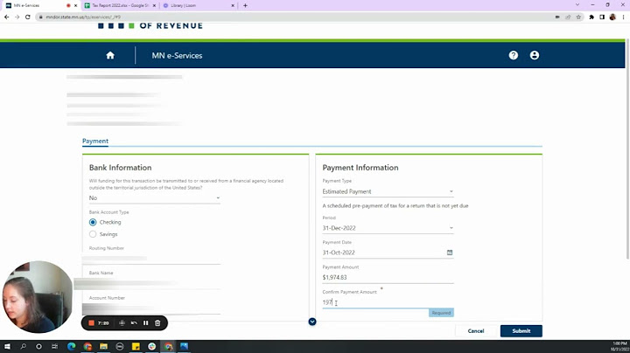Open a new browser tab
Screen dimensions: 630x353
point(245,5)
